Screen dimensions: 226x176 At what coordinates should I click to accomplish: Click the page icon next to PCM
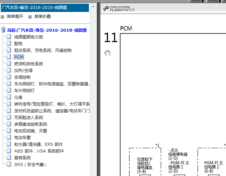click(x=9, y=57)
